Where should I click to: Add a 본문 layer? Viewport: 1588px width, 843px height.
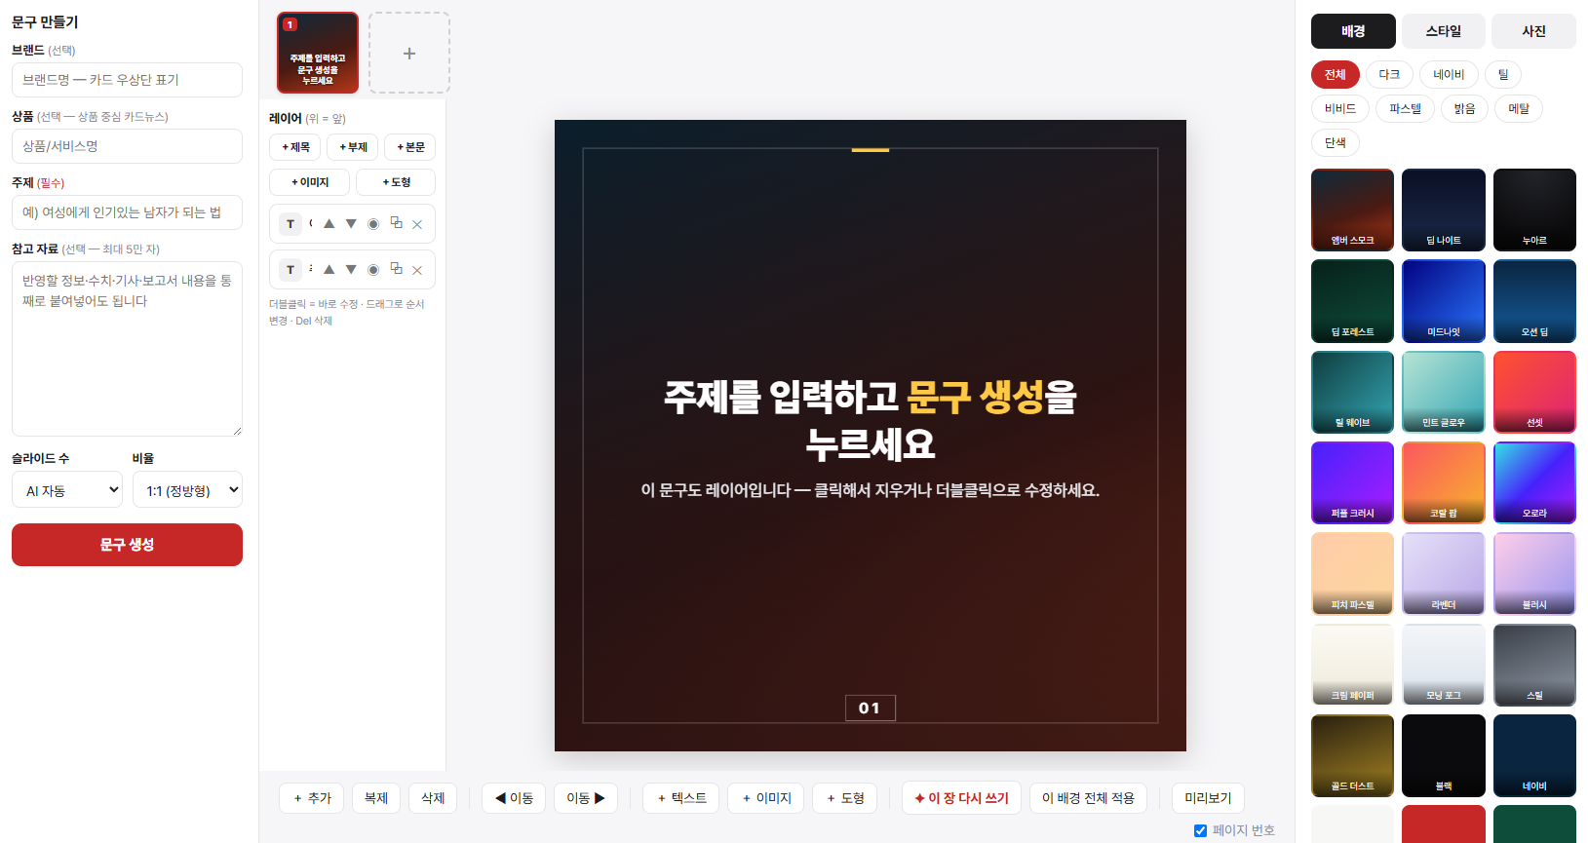click(410, 147)
